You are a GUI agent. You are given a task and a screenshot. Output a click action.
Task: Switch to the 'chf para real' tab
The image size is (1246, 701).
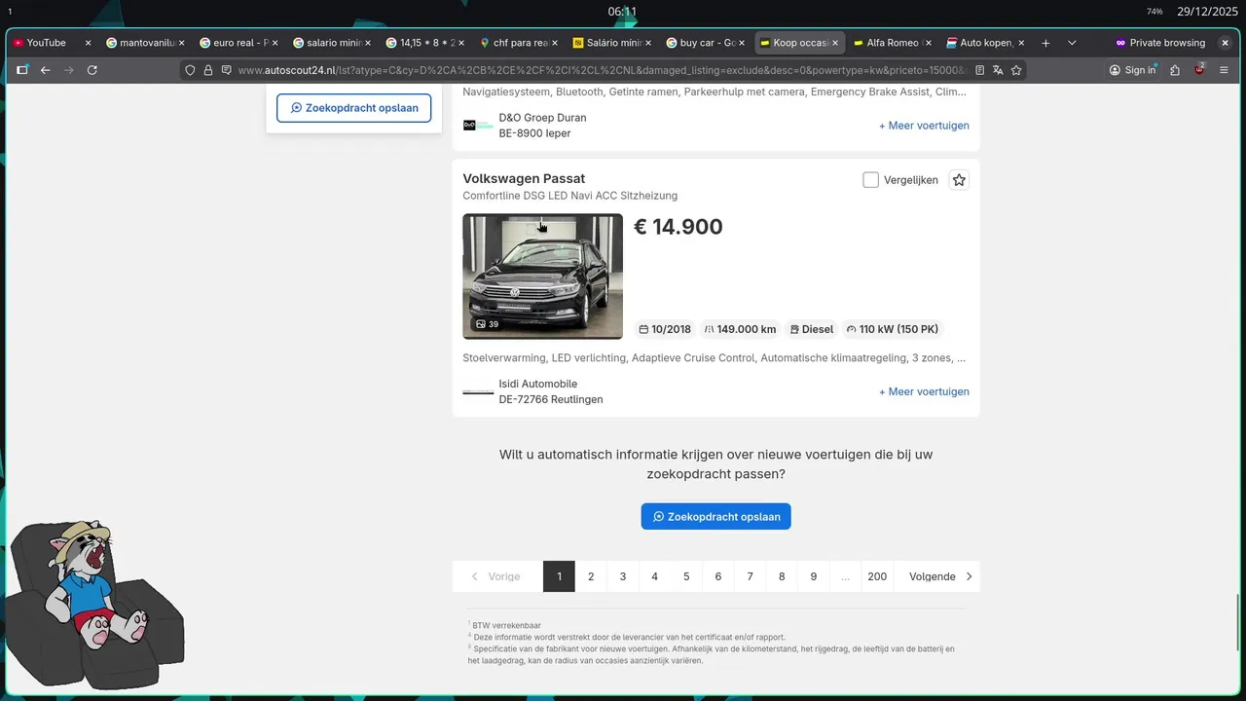coord(518,43)
